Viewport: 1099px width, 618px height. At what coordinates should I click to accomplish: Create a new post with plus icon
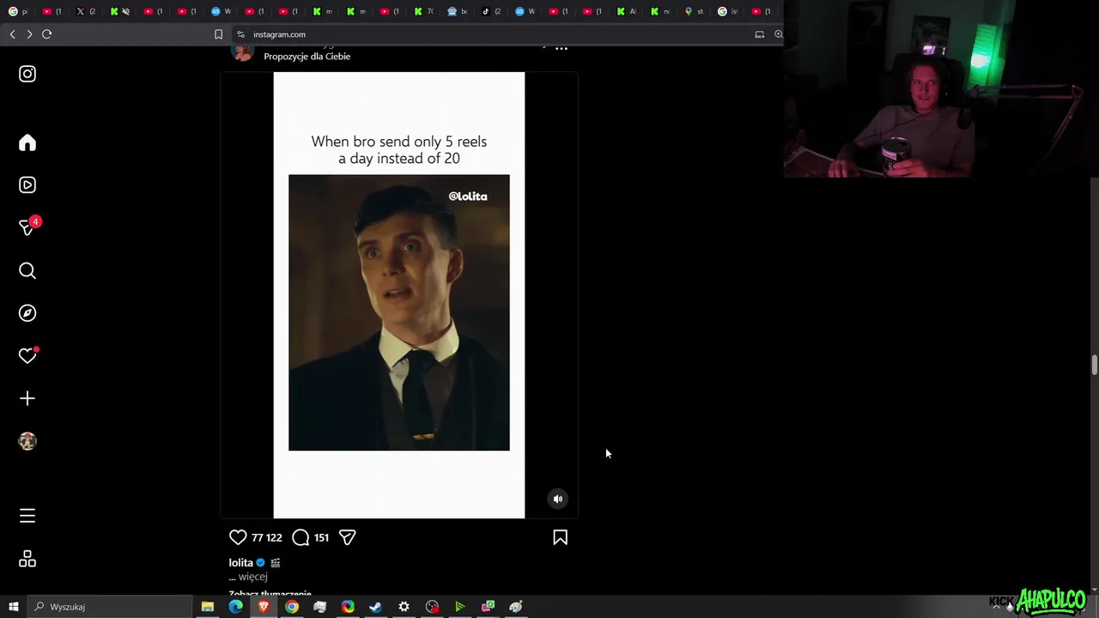tap(27, 398)
